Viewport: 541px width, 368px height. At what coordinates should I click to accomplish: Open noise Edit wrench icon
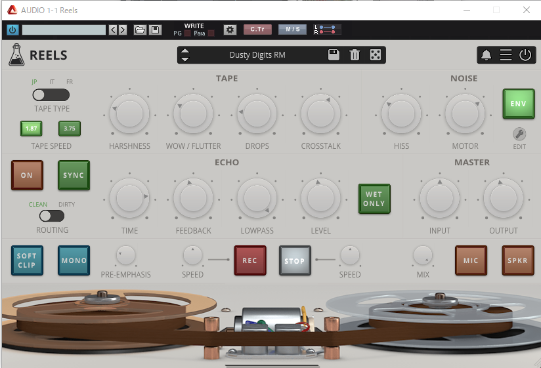[519, 134]
